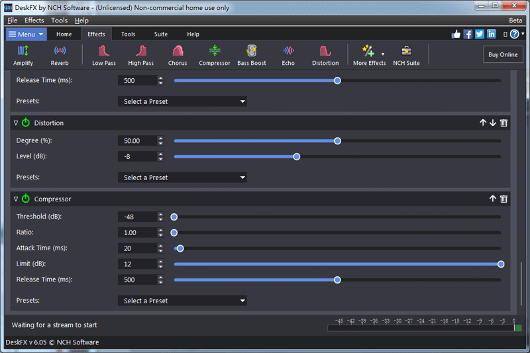530x353 pixels.
Task: Click the Distortion Degree slider handle
Action: (x=337, y=141)
